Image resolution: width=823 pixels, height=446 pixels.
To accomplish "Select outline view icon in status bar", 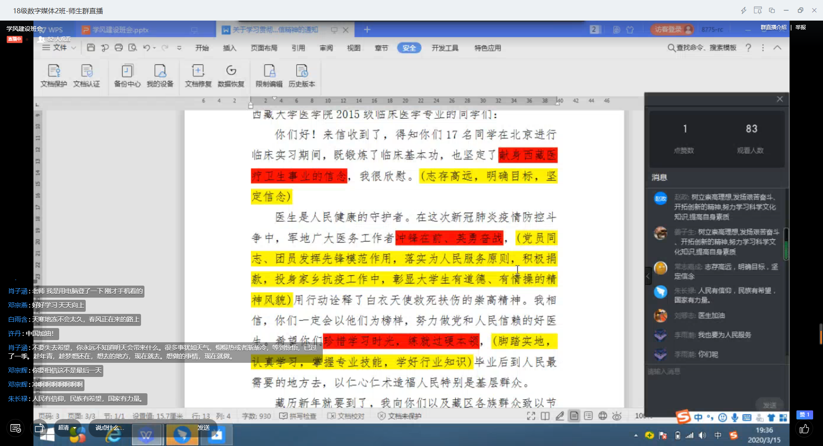I will point(589,416).
